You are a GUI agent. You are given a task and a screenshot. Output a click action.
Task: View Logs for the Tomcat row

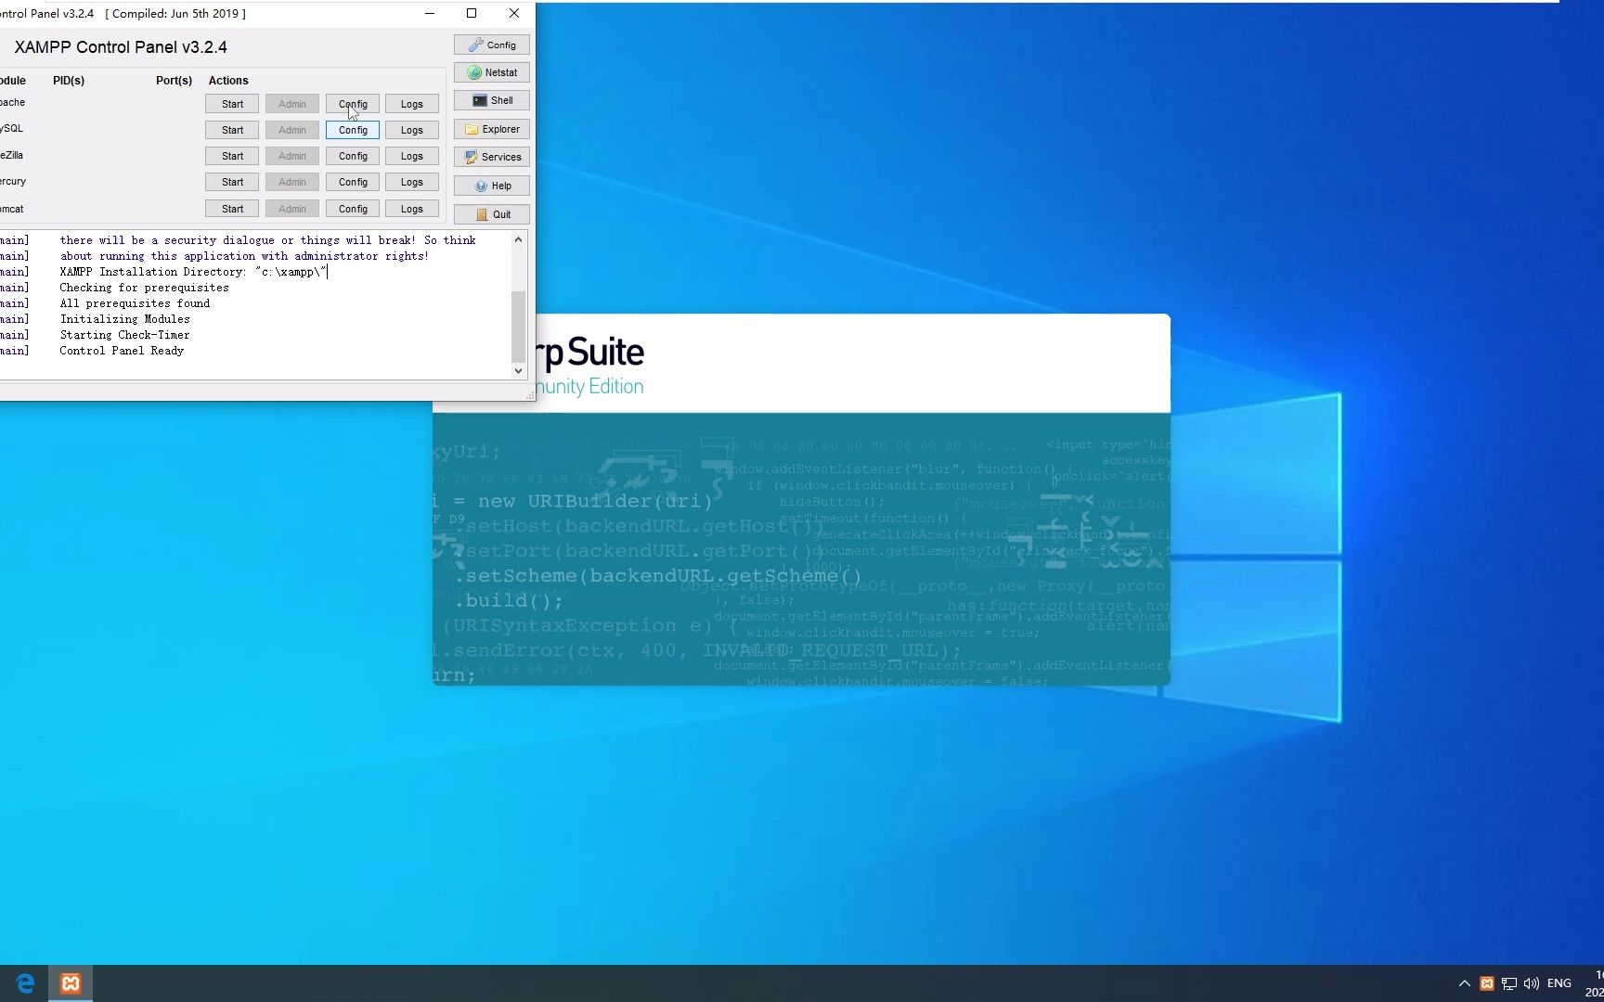tap(412, 209)
